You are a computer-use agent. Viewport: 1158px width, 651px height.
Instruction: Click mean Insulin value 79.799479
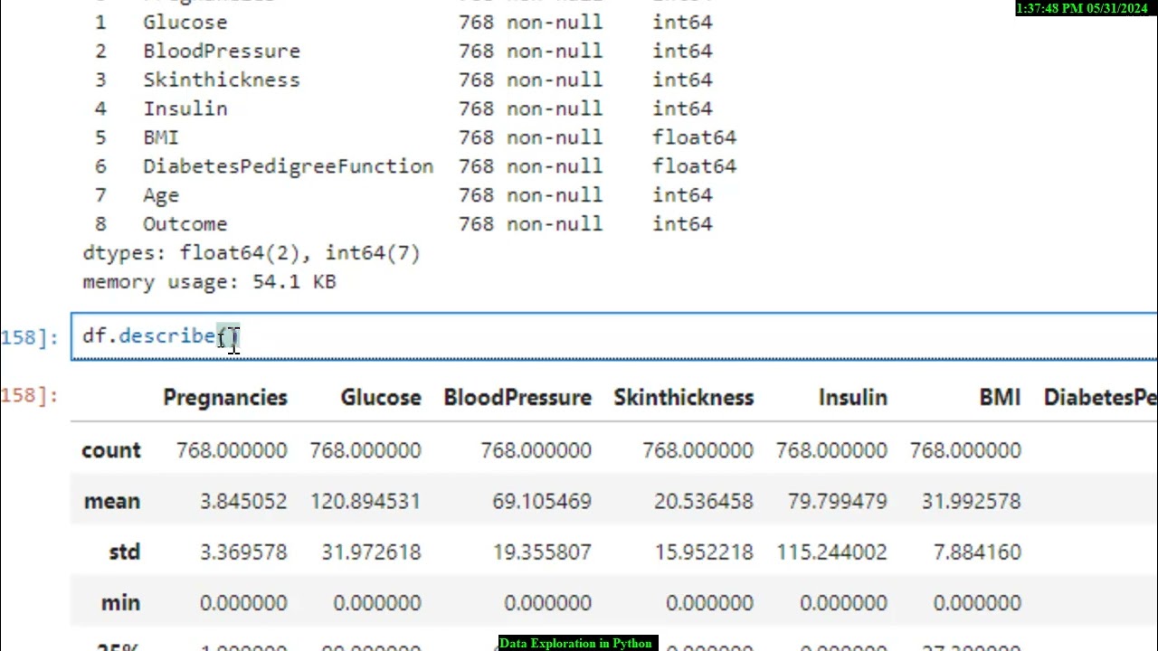point(837,501)
